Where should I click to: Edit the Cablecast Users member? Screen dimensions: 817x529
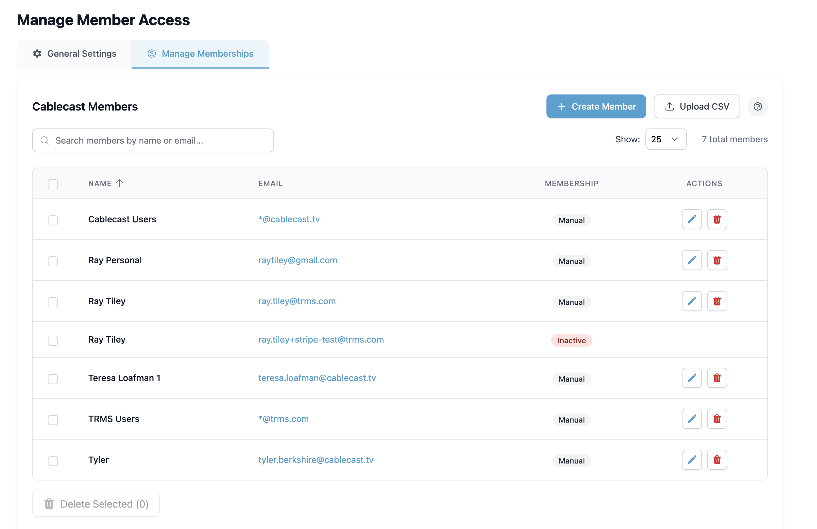pos(692,219)
